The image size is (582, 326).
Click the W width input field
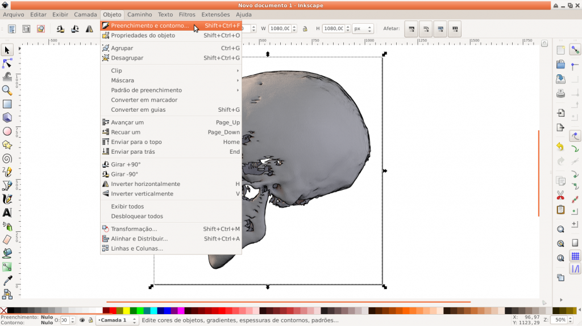click(280, 28)
